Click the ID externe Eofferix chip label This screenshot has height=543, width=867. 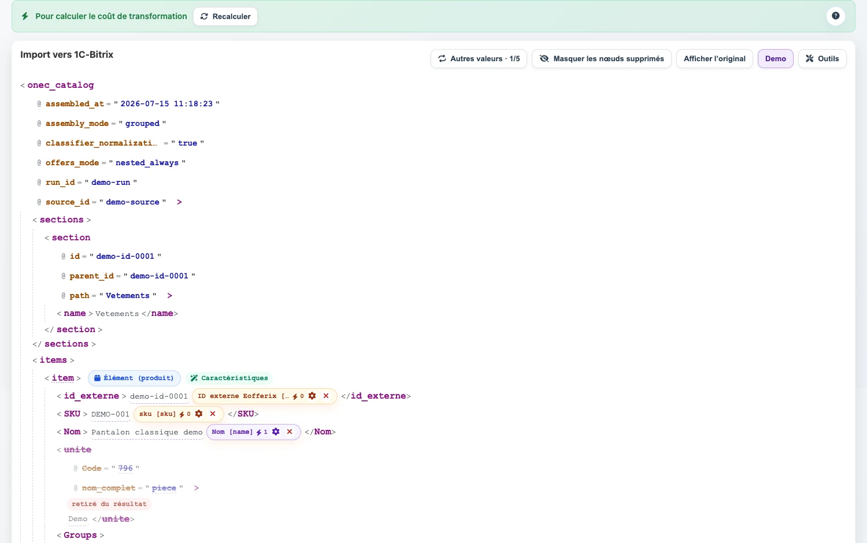coord(243,396)
